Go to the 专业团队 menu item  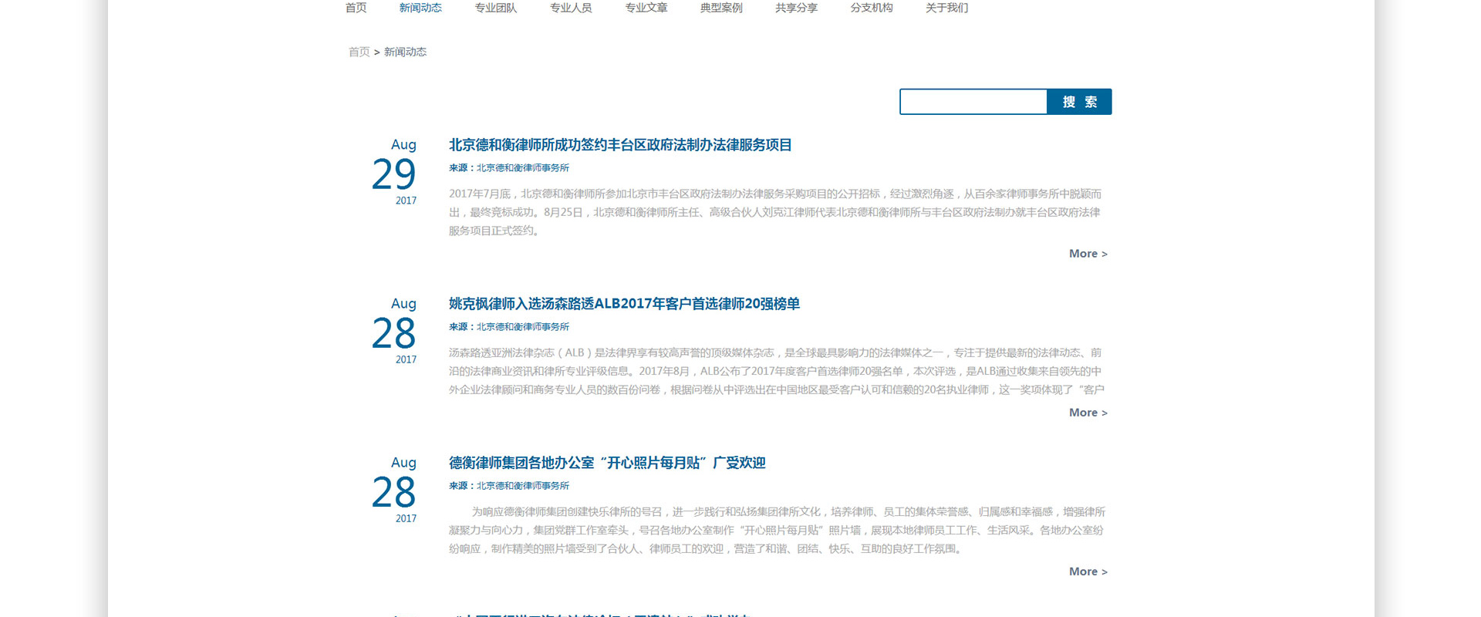tap(496, 8)
